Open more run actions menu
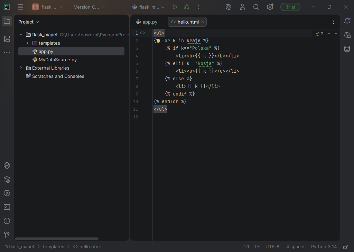 pyautogui.click(x=198, y=7)
